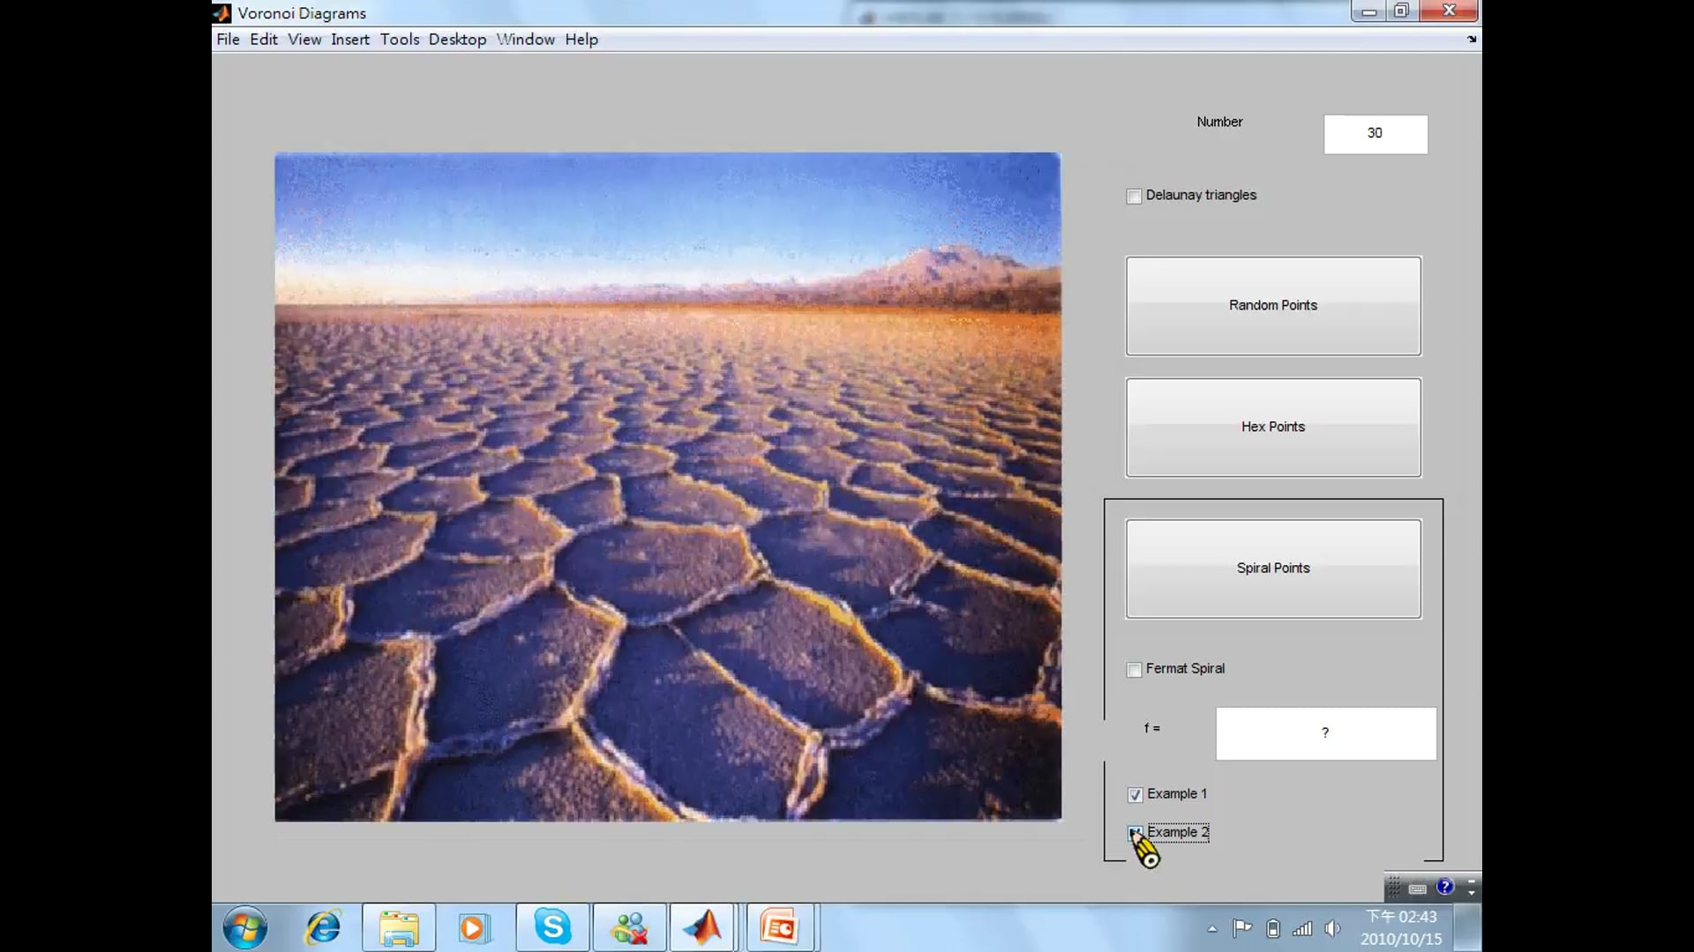The height and width of the screenshot is (952, 1694).
Task: Open Windows Media Player taskbar icon
Action: 474,927
